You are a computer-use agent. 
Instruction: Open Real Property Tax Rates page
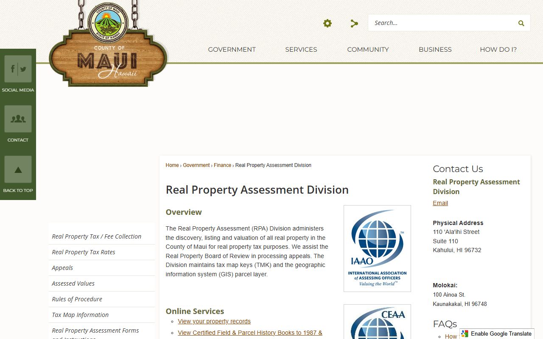[102, 252]
